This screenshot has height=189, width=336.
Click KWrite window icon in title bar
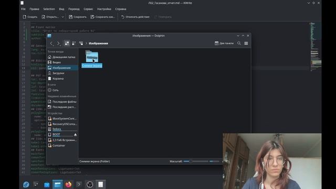tap(22, 3)
